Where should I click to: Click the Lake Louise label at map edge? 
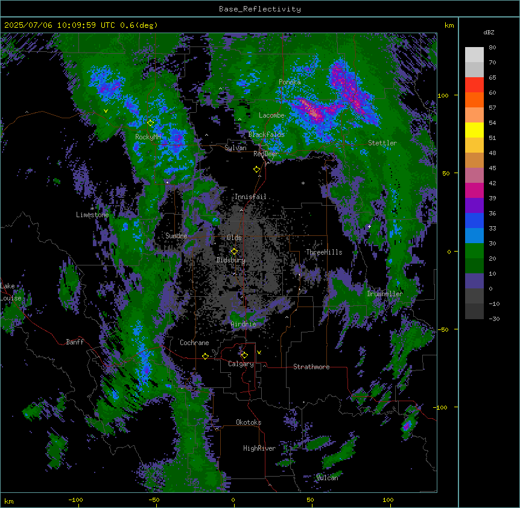point(11,292)
